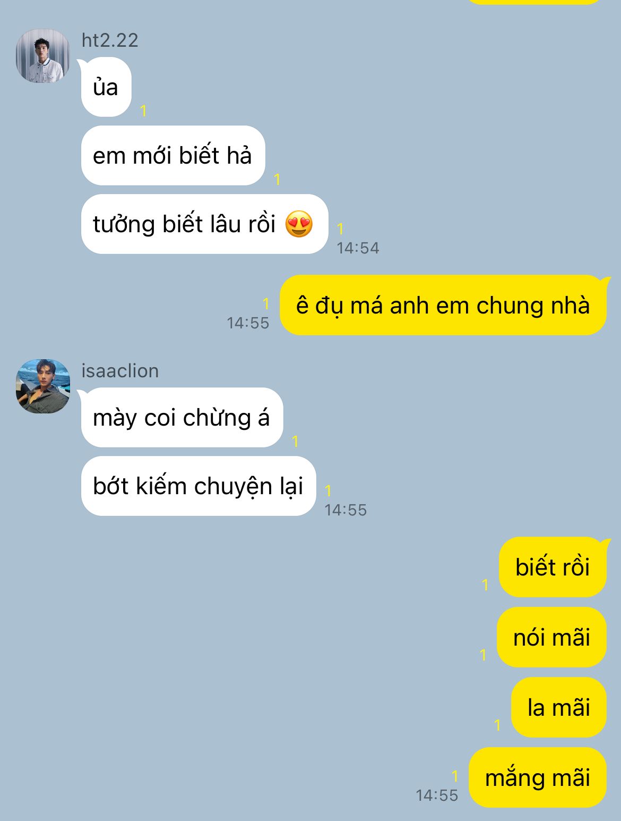Tap the 14:55 timestamp beside "mắng mãi"
621x821 pixels.
437,795
